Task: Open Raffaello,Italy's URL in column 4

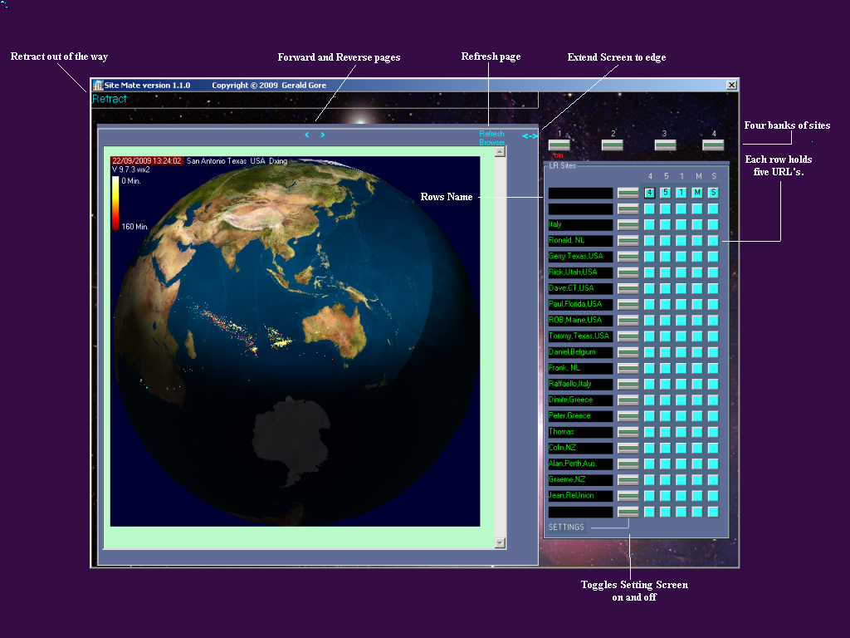Action: click(x=649, y=384)
